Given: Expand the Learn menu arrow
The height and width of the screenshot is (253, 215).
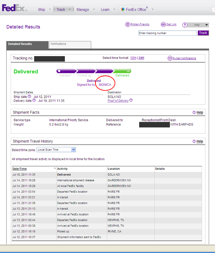Looking at the screenshot, I should coord(114,9).
